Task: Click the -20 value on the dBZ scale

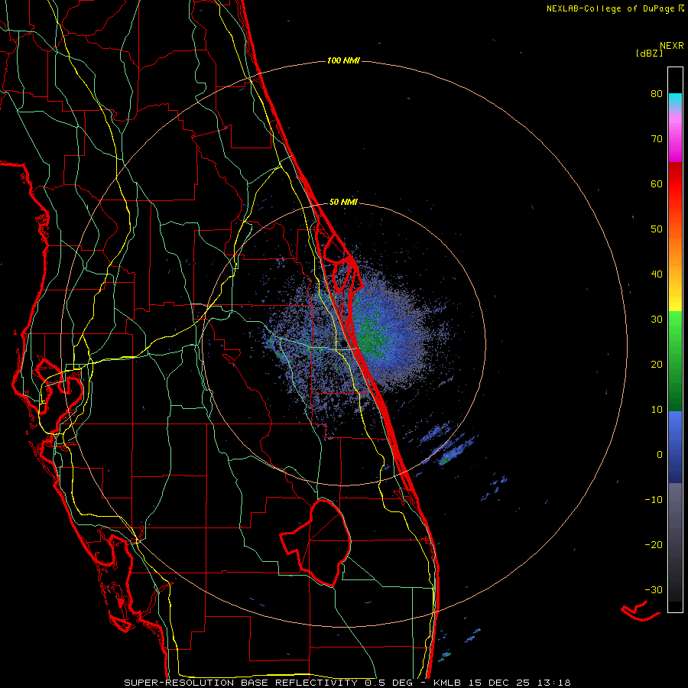Action: [654, 545]
